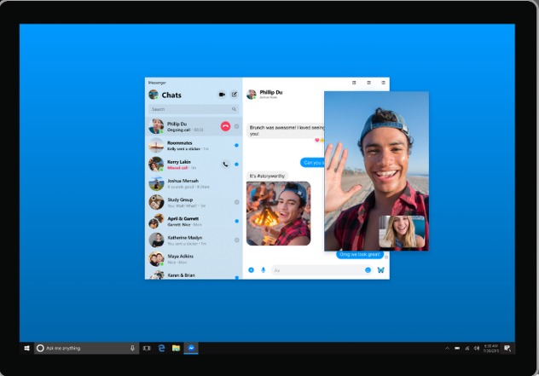Screen dimensions: 539x376
Task: Open Kerry Lakin's chat with the missed call
Action: 194,165
